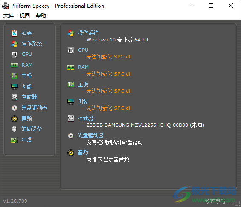Minimize the Speccy window
This screenshot has width=241, height=207.
[192, 6]
